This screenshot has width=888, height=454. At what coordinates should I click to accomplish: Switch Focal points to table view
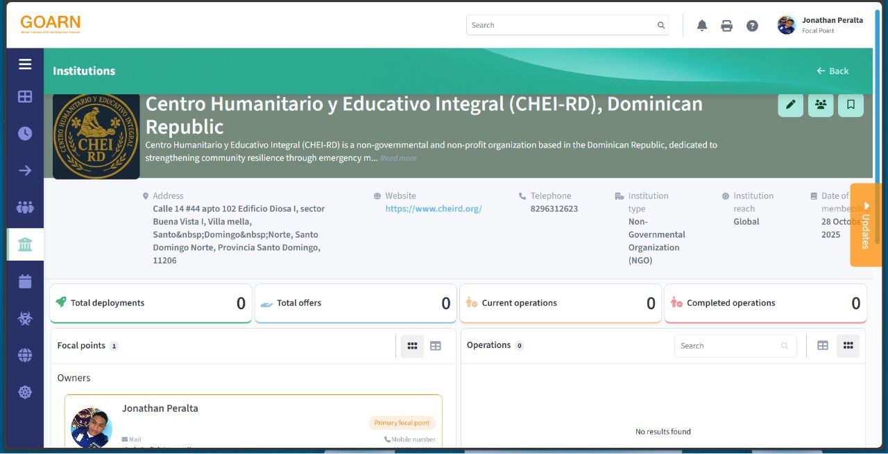coord(435,345)
